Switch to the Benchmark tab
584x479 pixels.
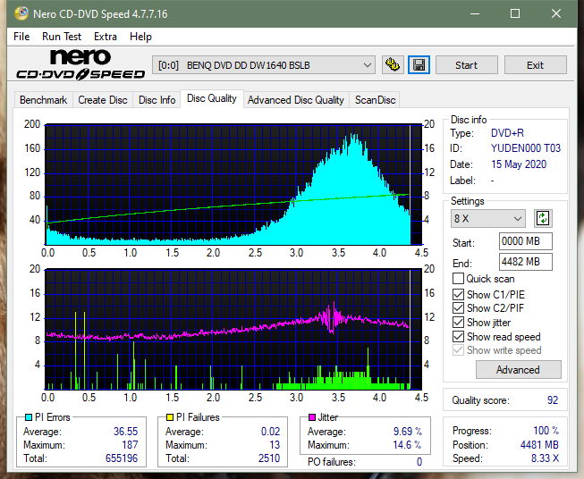[x=44, y=100]
